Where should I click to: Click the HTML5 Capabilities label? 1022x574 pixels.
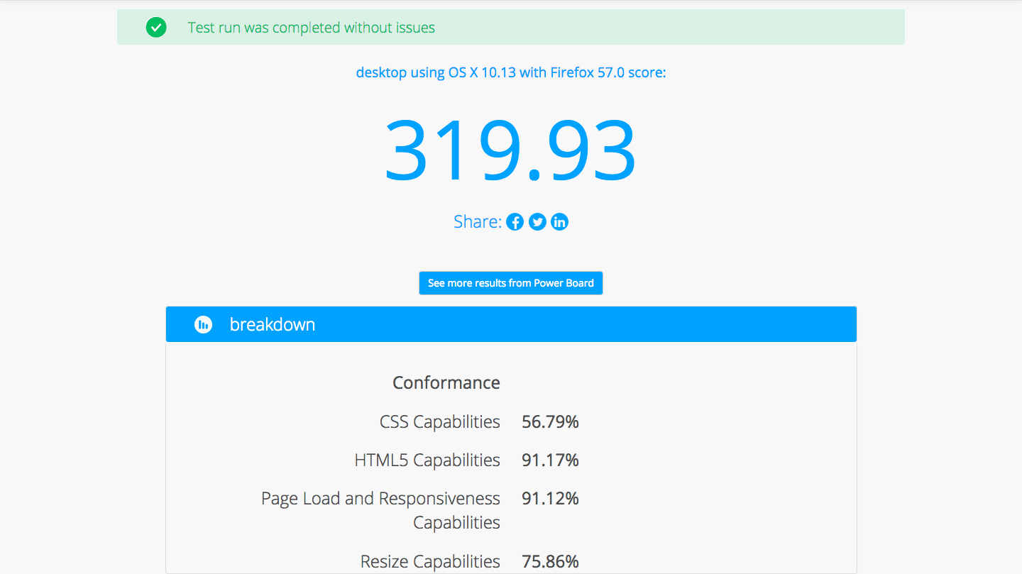pyautogui.click(x=427, y=460)
